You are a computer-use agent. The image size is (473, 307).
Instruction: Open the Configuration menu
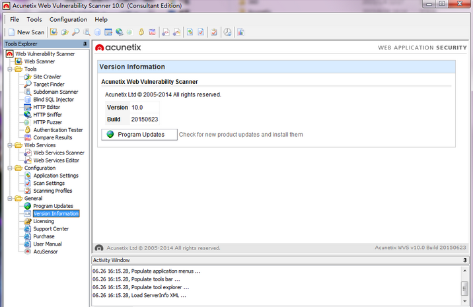[x=68, y=19]
